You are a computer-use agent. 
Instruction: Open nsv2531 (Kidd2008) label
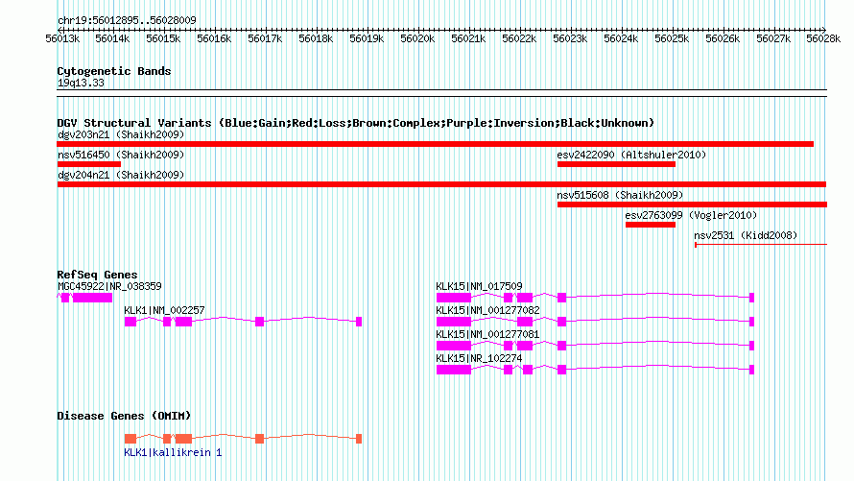pyautogui.click(x=746, y=235)
